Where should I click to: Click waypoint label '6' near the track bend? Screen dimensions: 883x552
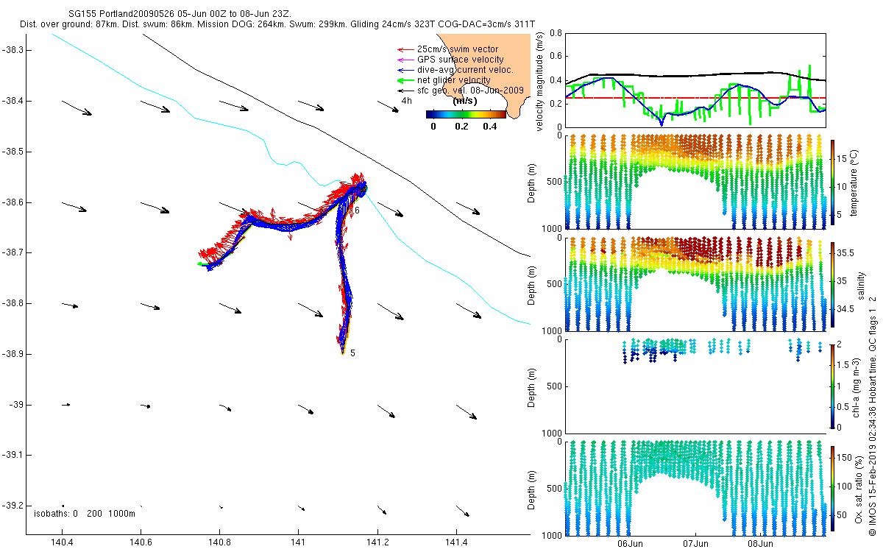click(357, 210)
